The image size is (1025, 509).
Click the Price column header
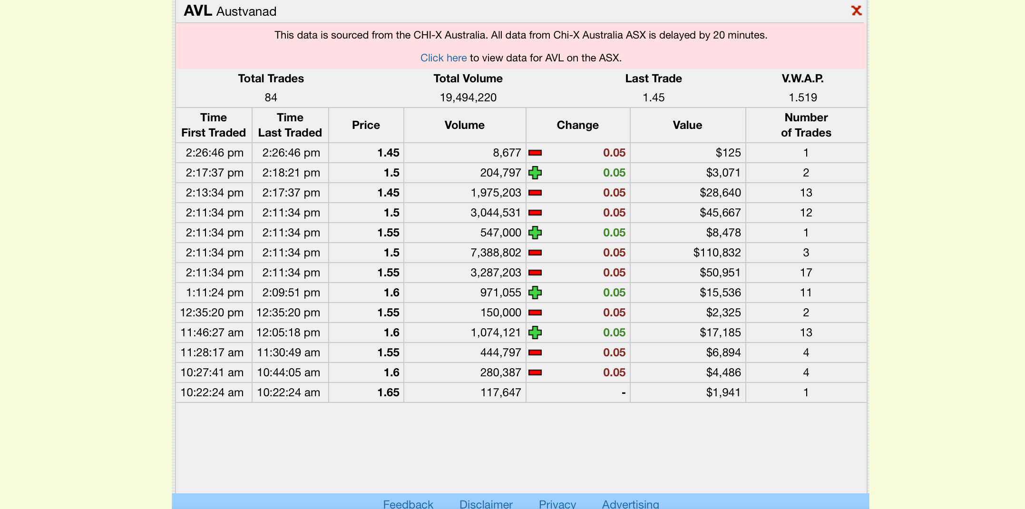click(x=366, y=125)
